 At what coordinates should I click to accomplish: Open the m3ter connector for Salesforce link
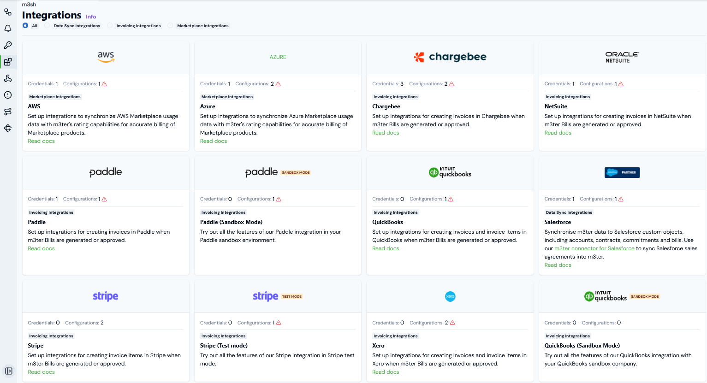coord(594,248)
